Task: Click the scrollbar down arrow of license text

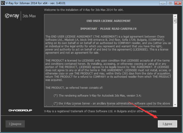Action: pyautogui.click(x=175, y=105)
